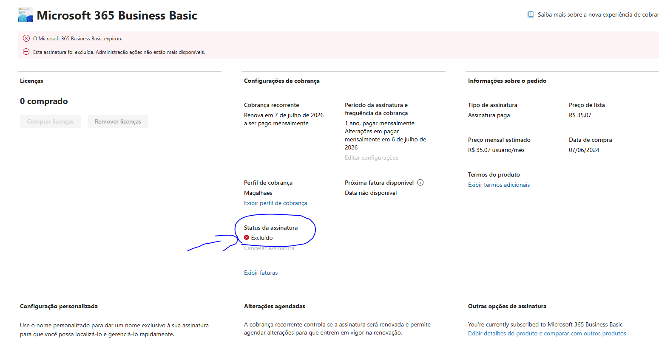This screenshot has width=659, height=346.
Task: Click the 'Renova em 7 de julho de 2026' text
Action: (284, 115)
